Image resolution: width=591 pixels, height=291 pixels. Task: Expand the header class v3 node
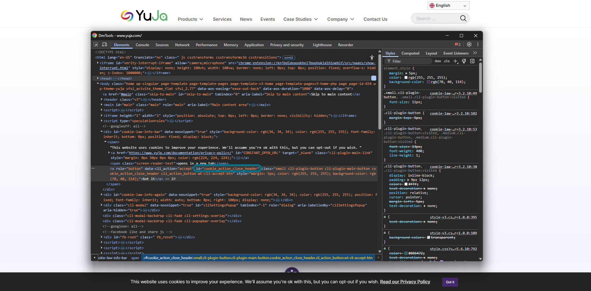point(102,99)
